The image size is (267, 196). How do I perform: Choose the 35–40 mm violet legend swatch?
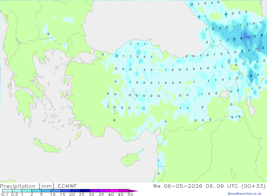click(104, 191)
